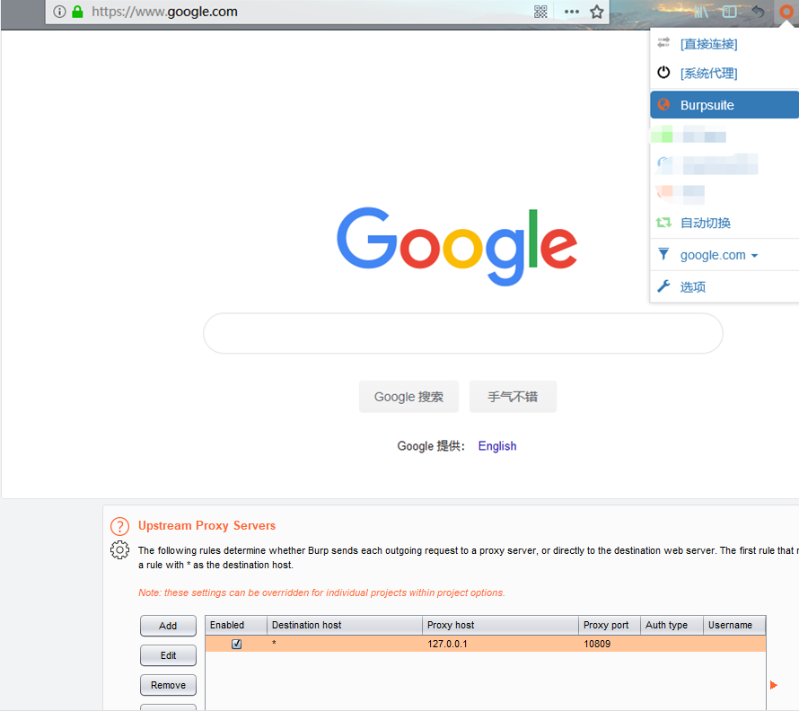
Task: Click the filter funnel icon beside google.com
Action: tap(663, 254)
